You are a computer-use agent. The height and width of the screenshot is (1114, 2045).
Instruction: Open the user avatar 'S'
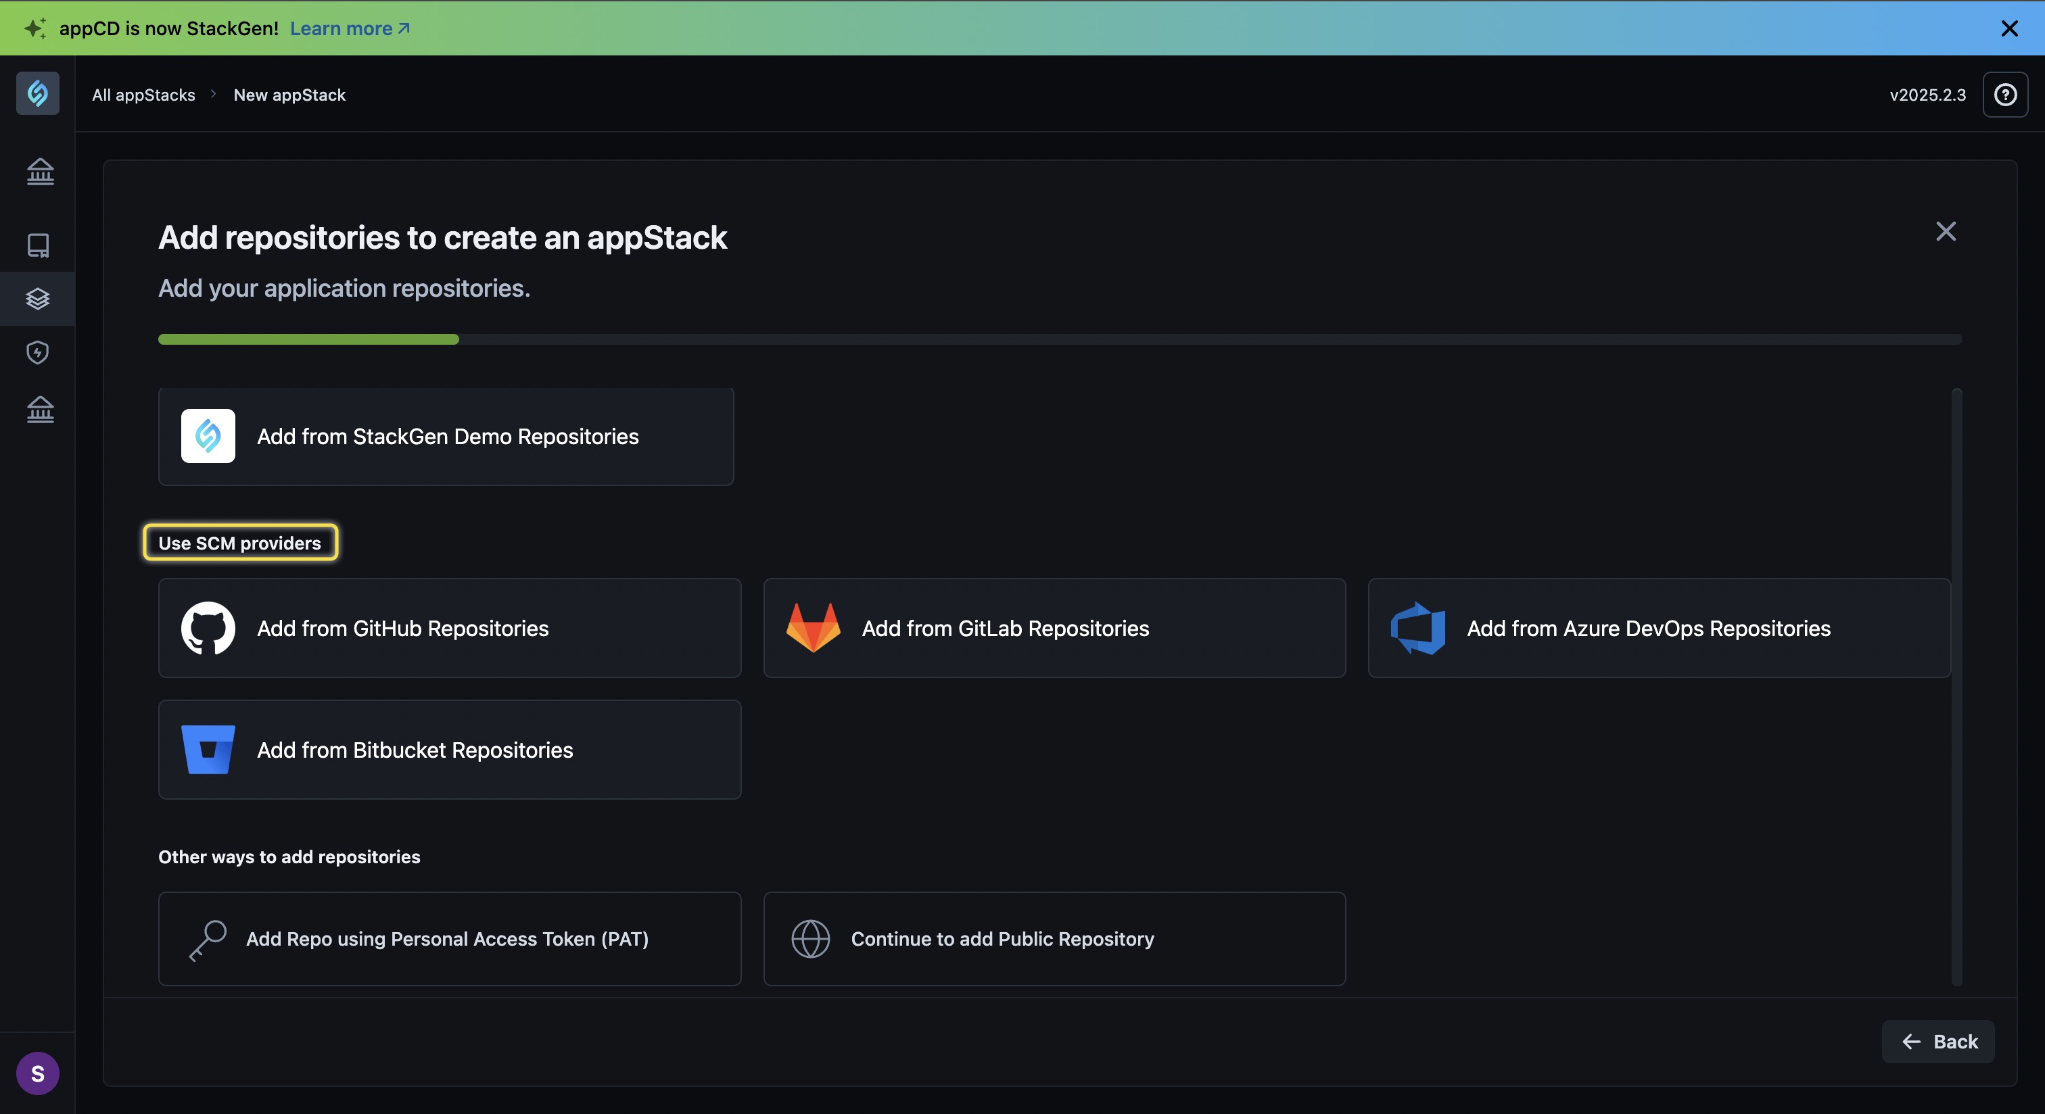tap(37, 1073)
